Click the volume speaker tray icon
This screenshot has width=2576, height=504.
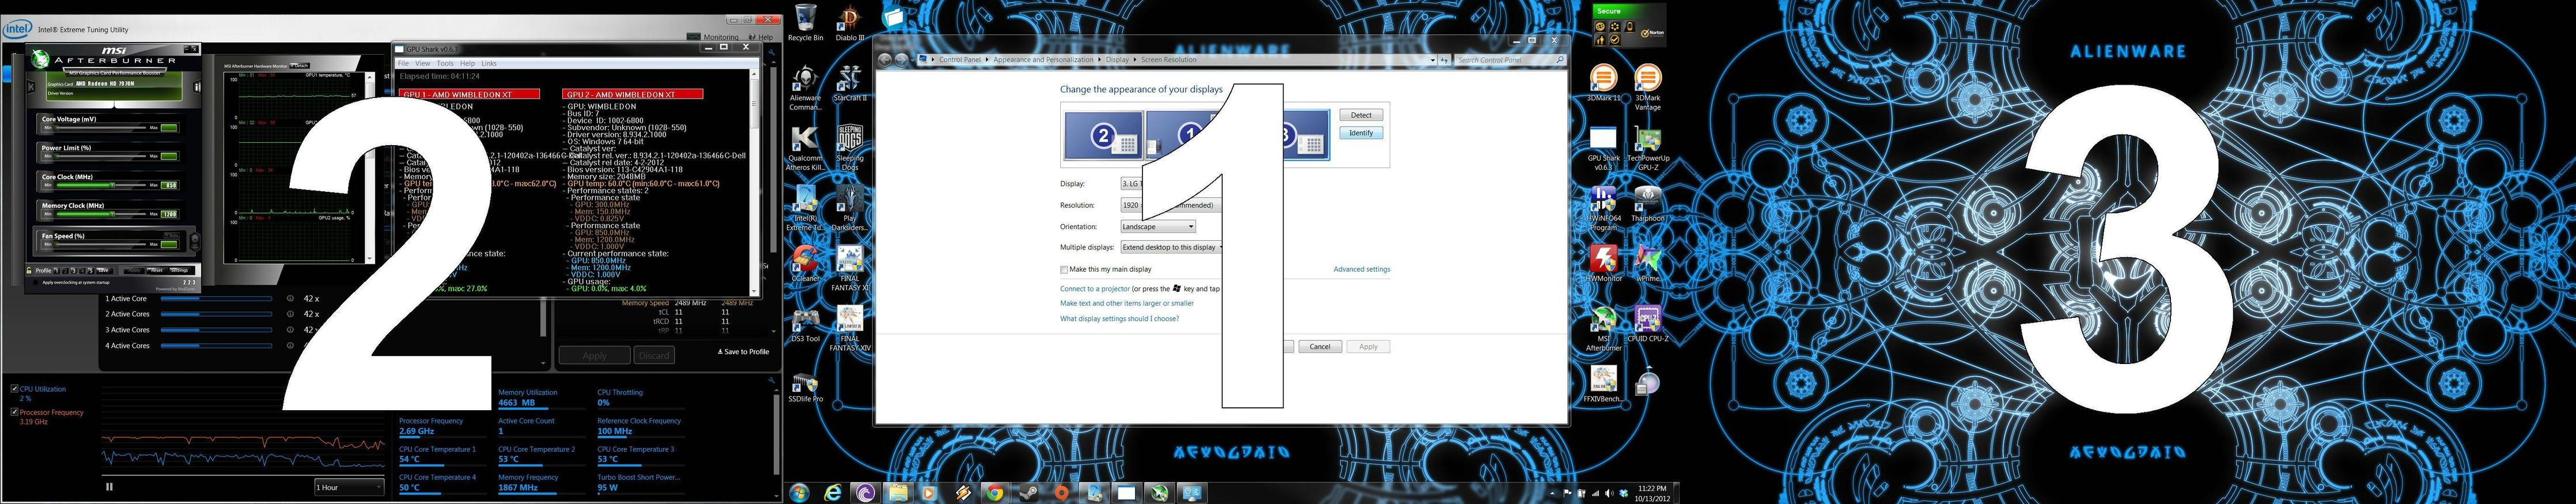1608,493
